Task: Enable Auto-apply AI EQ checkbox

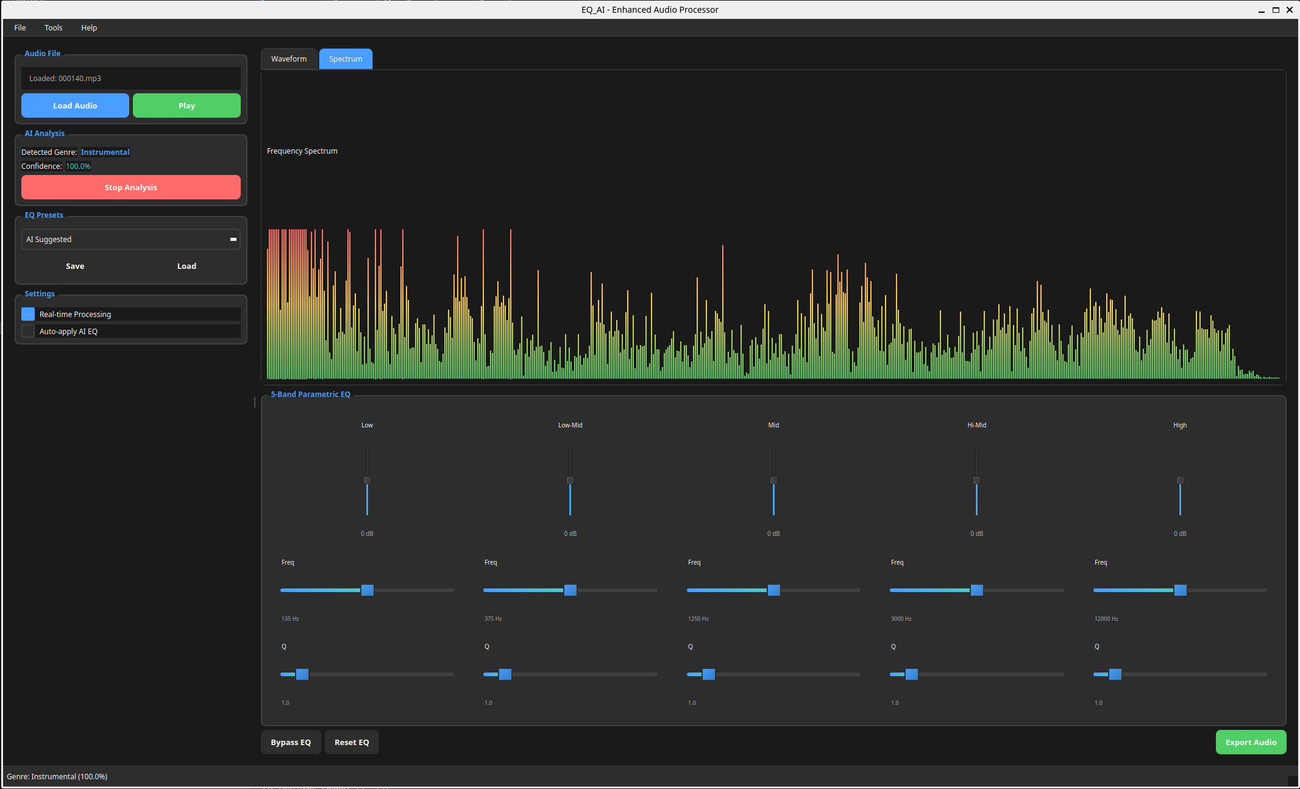Action: coord(28,331)
